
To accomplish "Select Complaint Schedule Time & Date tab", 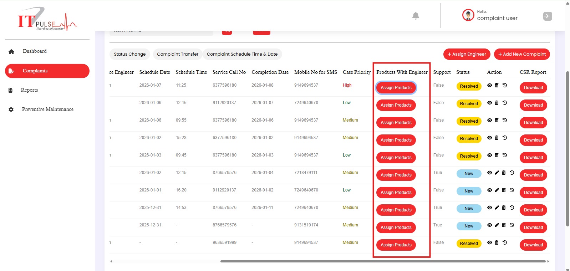I will 242,54.
